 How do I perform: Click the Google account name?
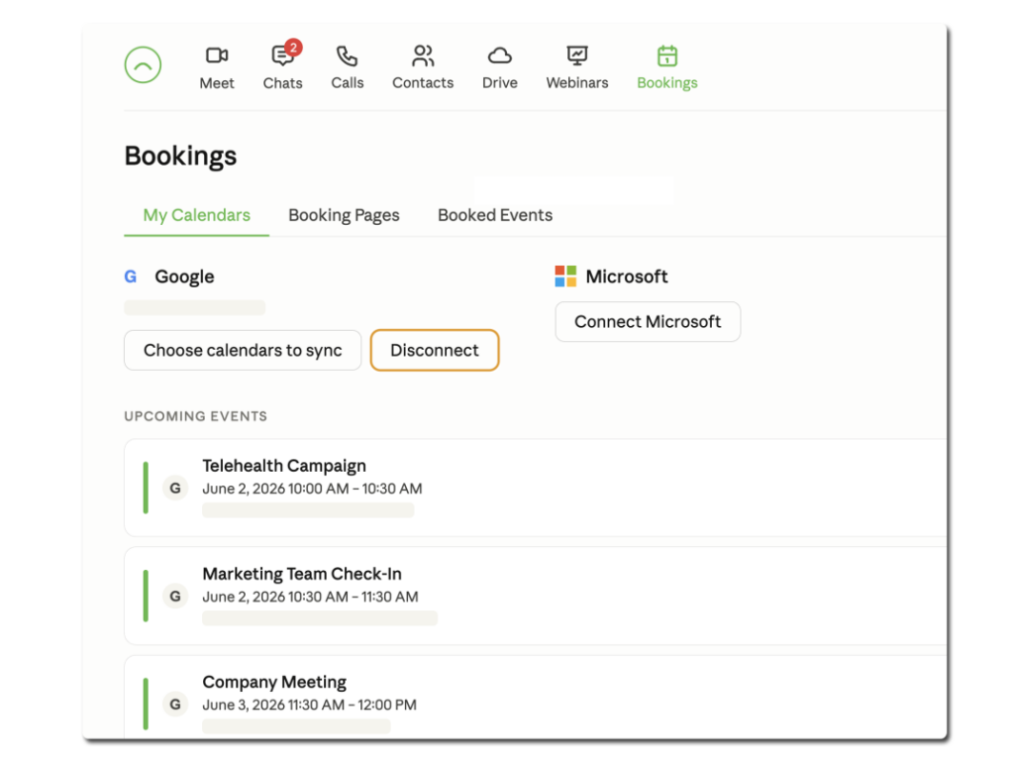click(184, 276)
